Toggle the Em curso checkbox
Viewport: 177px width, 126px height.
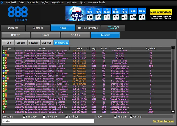(x=24, y=116)
